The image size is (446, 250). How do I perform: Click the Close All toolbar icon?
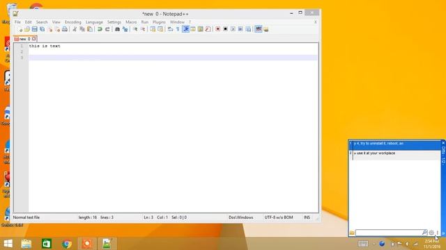tap(57, 29)
